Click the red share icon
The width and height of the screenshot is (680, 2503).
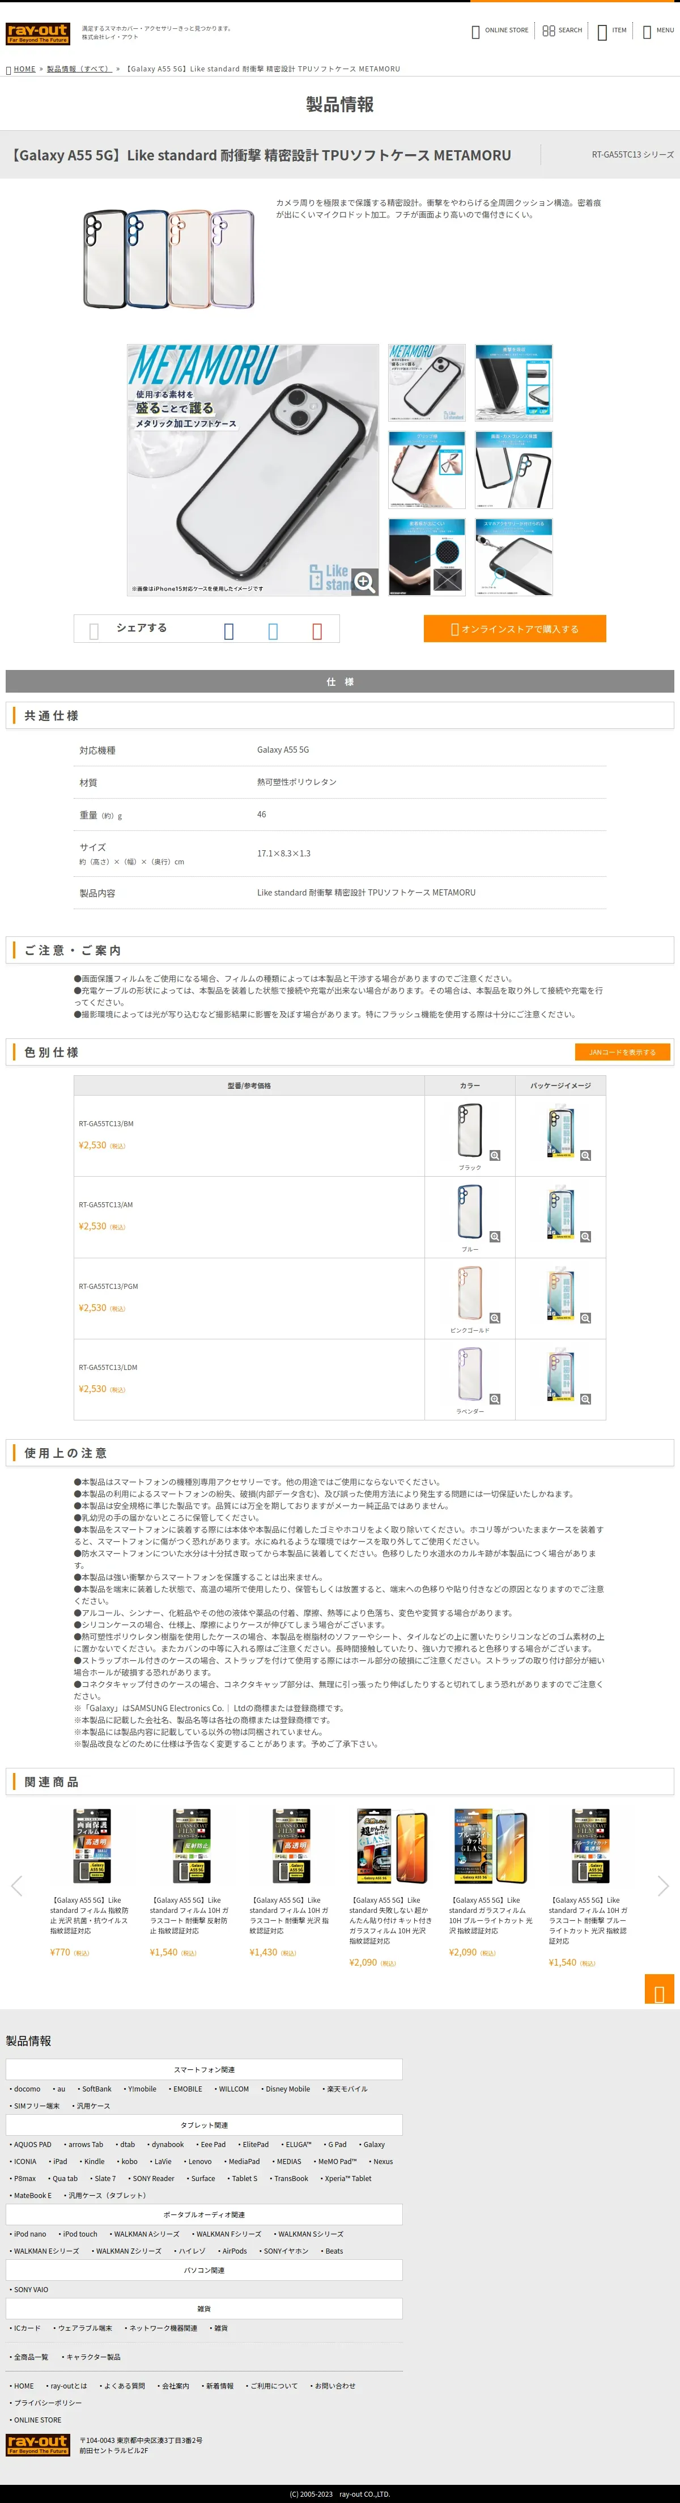(317, 631)
